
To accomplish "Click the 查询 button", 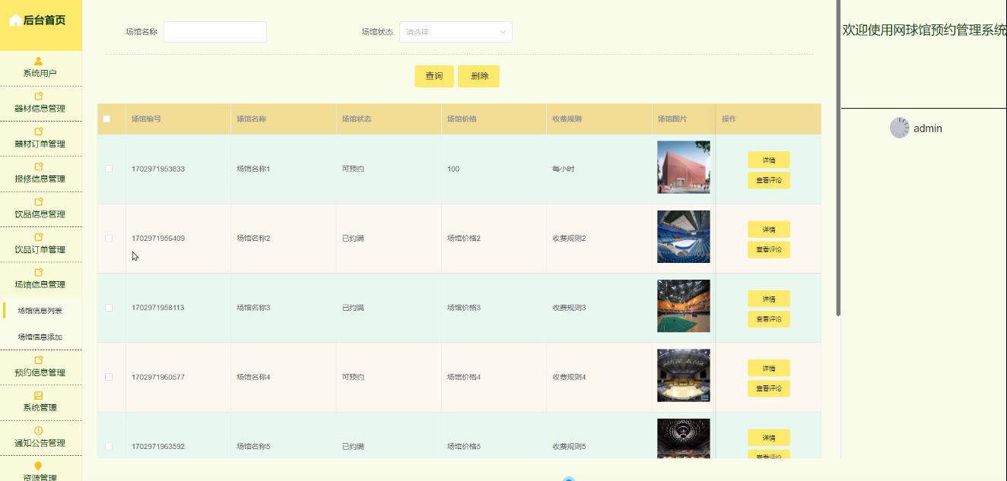I will click(434, 76).
